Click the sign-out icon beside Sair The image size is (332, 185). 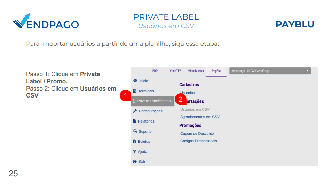135,162
